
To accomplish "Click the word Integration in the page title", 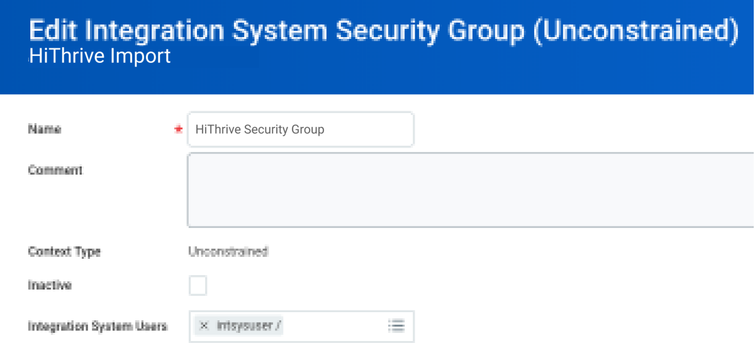I will (x=151, y=31).
